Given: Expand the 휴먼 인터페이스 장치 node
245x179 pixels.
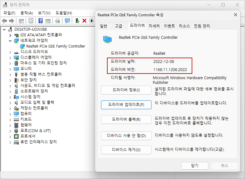Looking at the screenshot, I should pyautogui.click(x=10, y=142).
